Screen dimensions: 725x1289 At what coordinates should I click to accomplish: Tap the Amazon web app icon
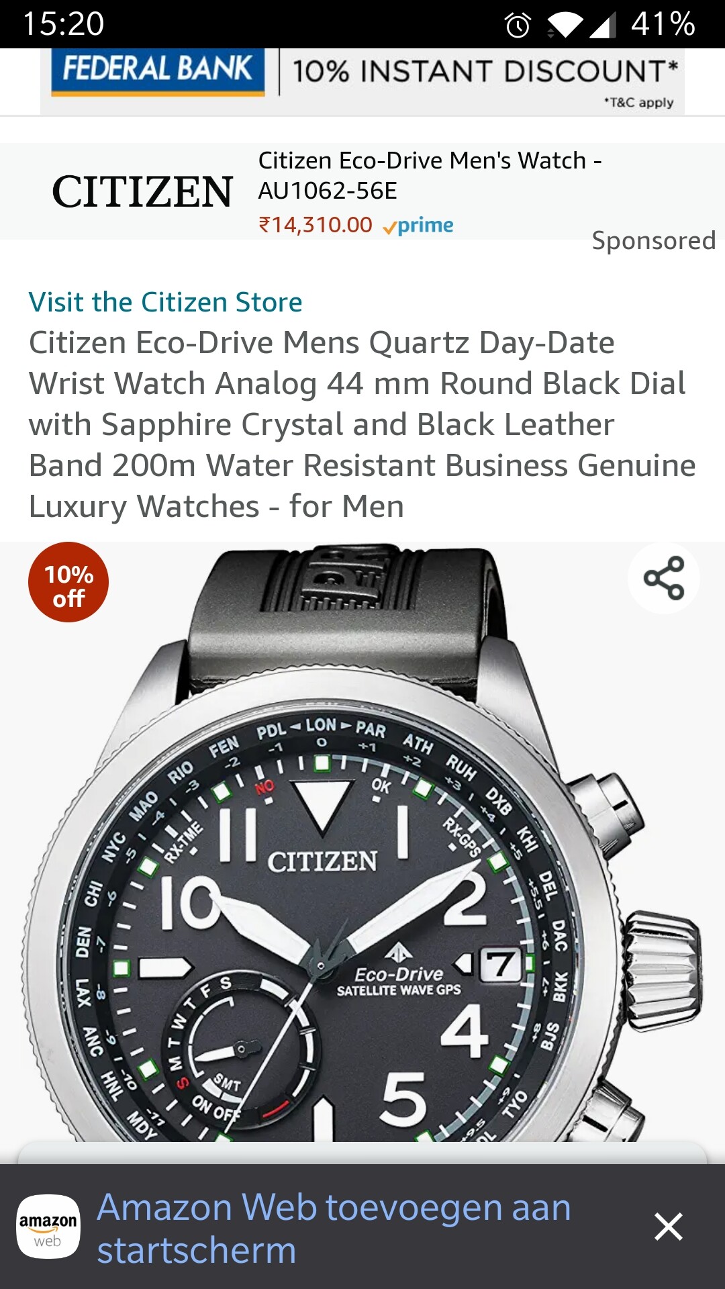click(48, 1227)
